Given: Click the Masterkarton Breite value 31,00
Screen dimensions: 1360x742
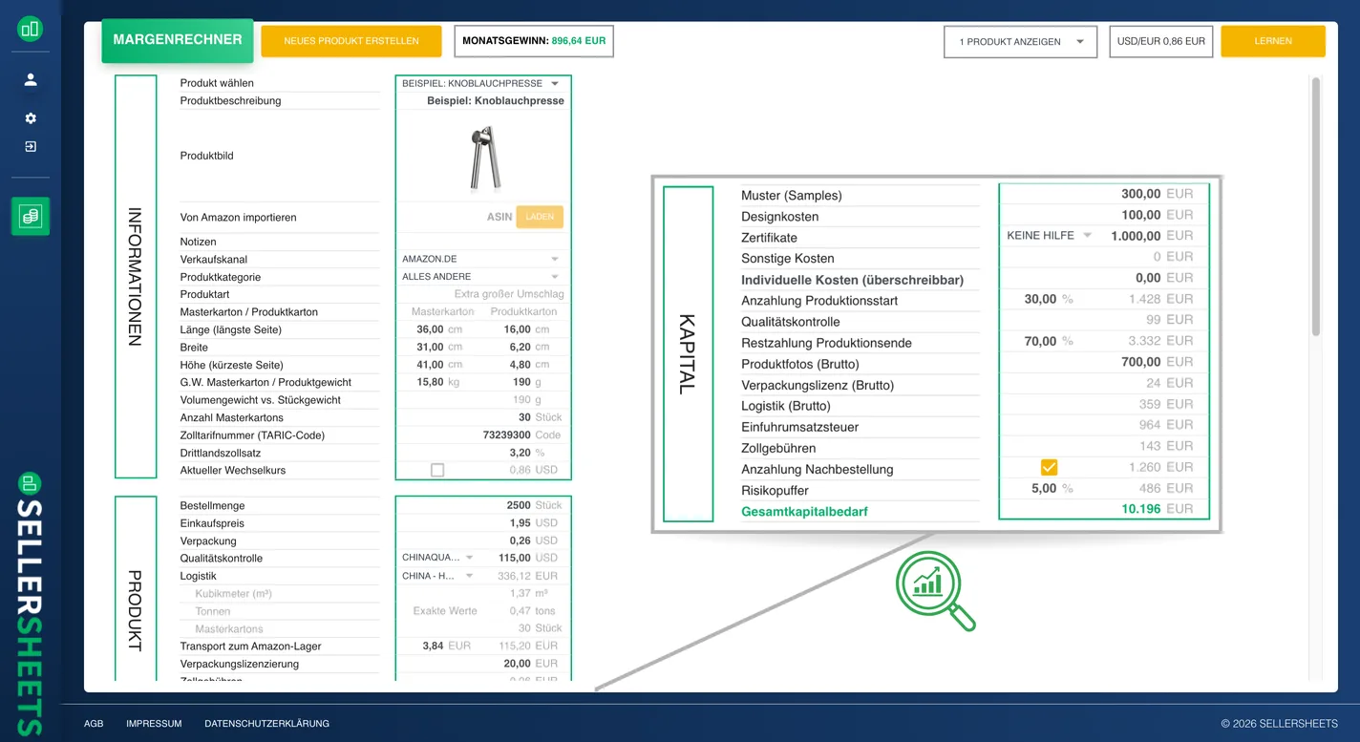Looking at the screenshot, I should [x=430, y=348].
